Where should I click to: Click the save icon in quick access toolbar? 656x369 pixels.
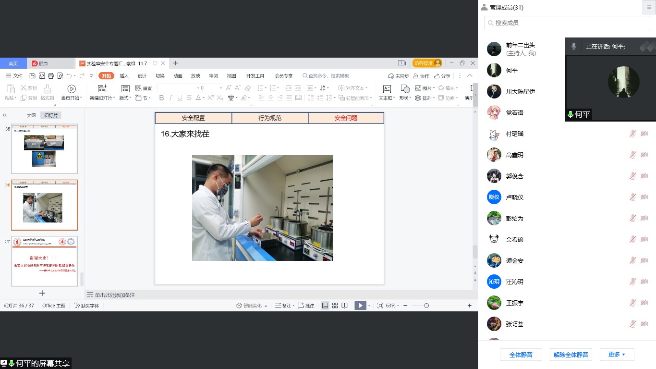coord(32,76)
